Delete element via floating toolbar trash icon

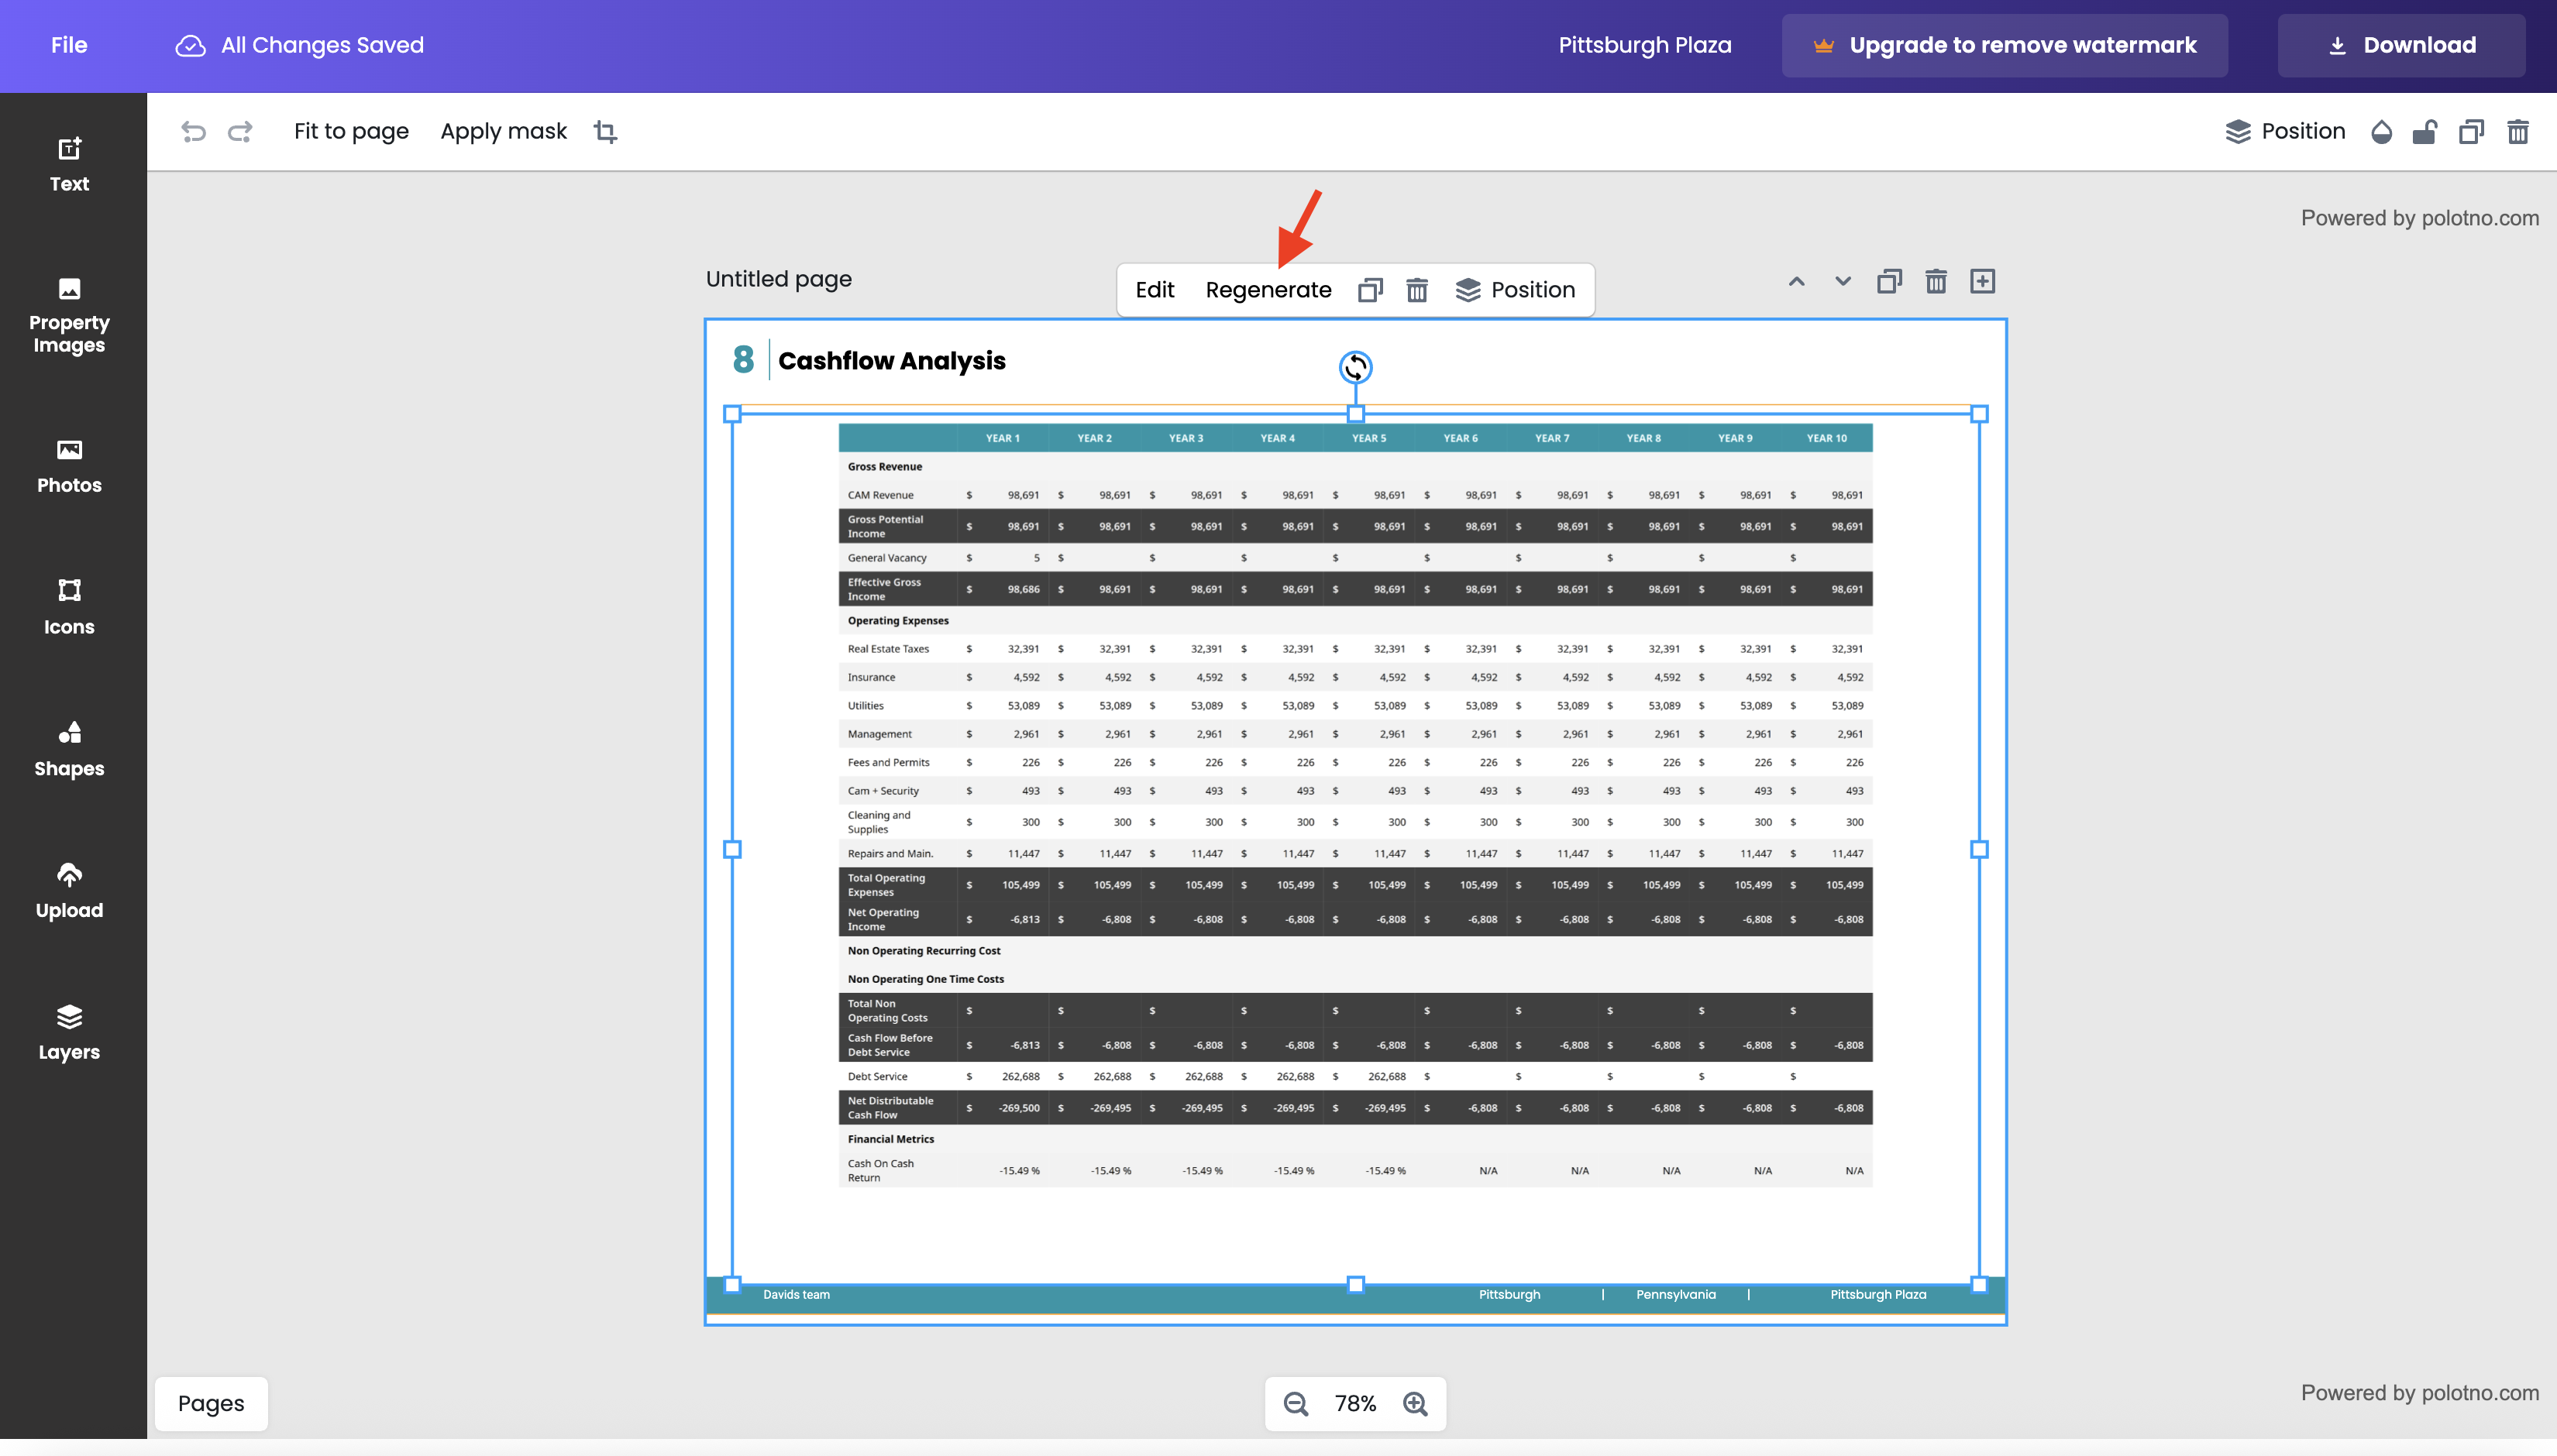pyautogui.click(x=1416, y=290)
